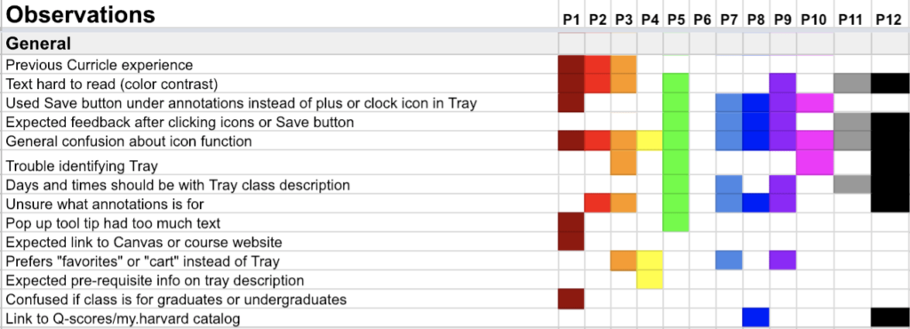910x329 pixels.
Task: Click the magenta P10 cell in Used Save button row
Action: tap(815, 102)
